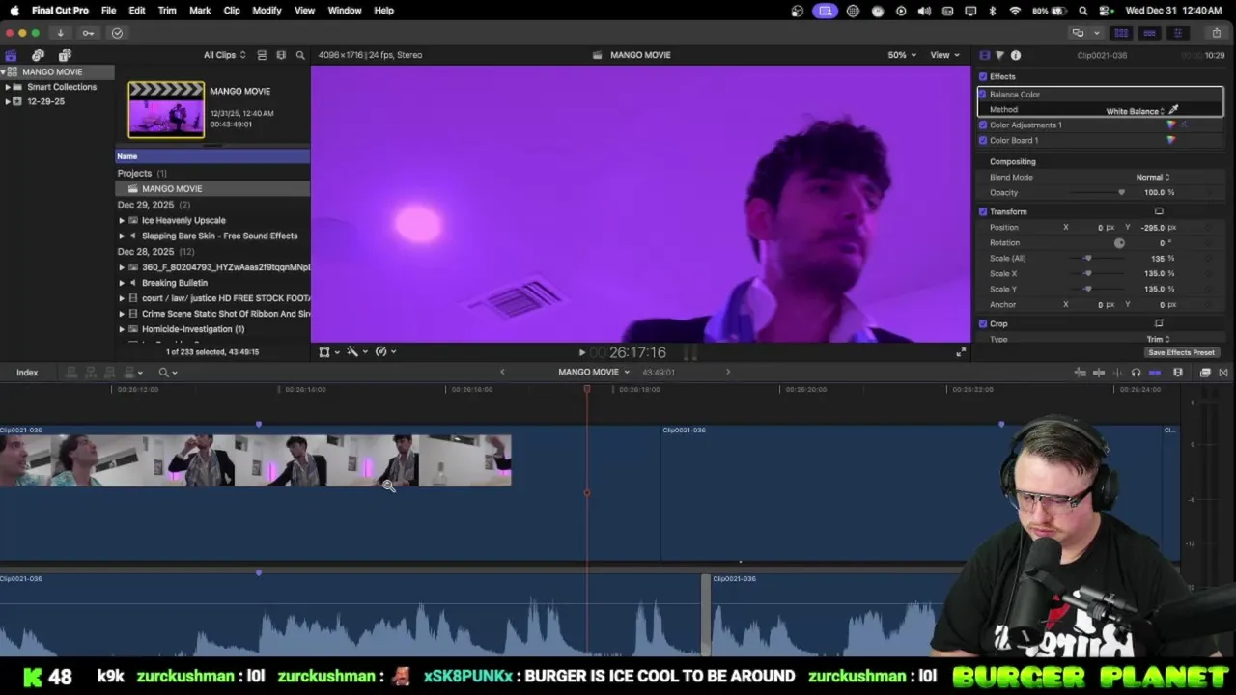Open the viewer View options dropdown
The image size is (1236, 695).
pos(943,55)
